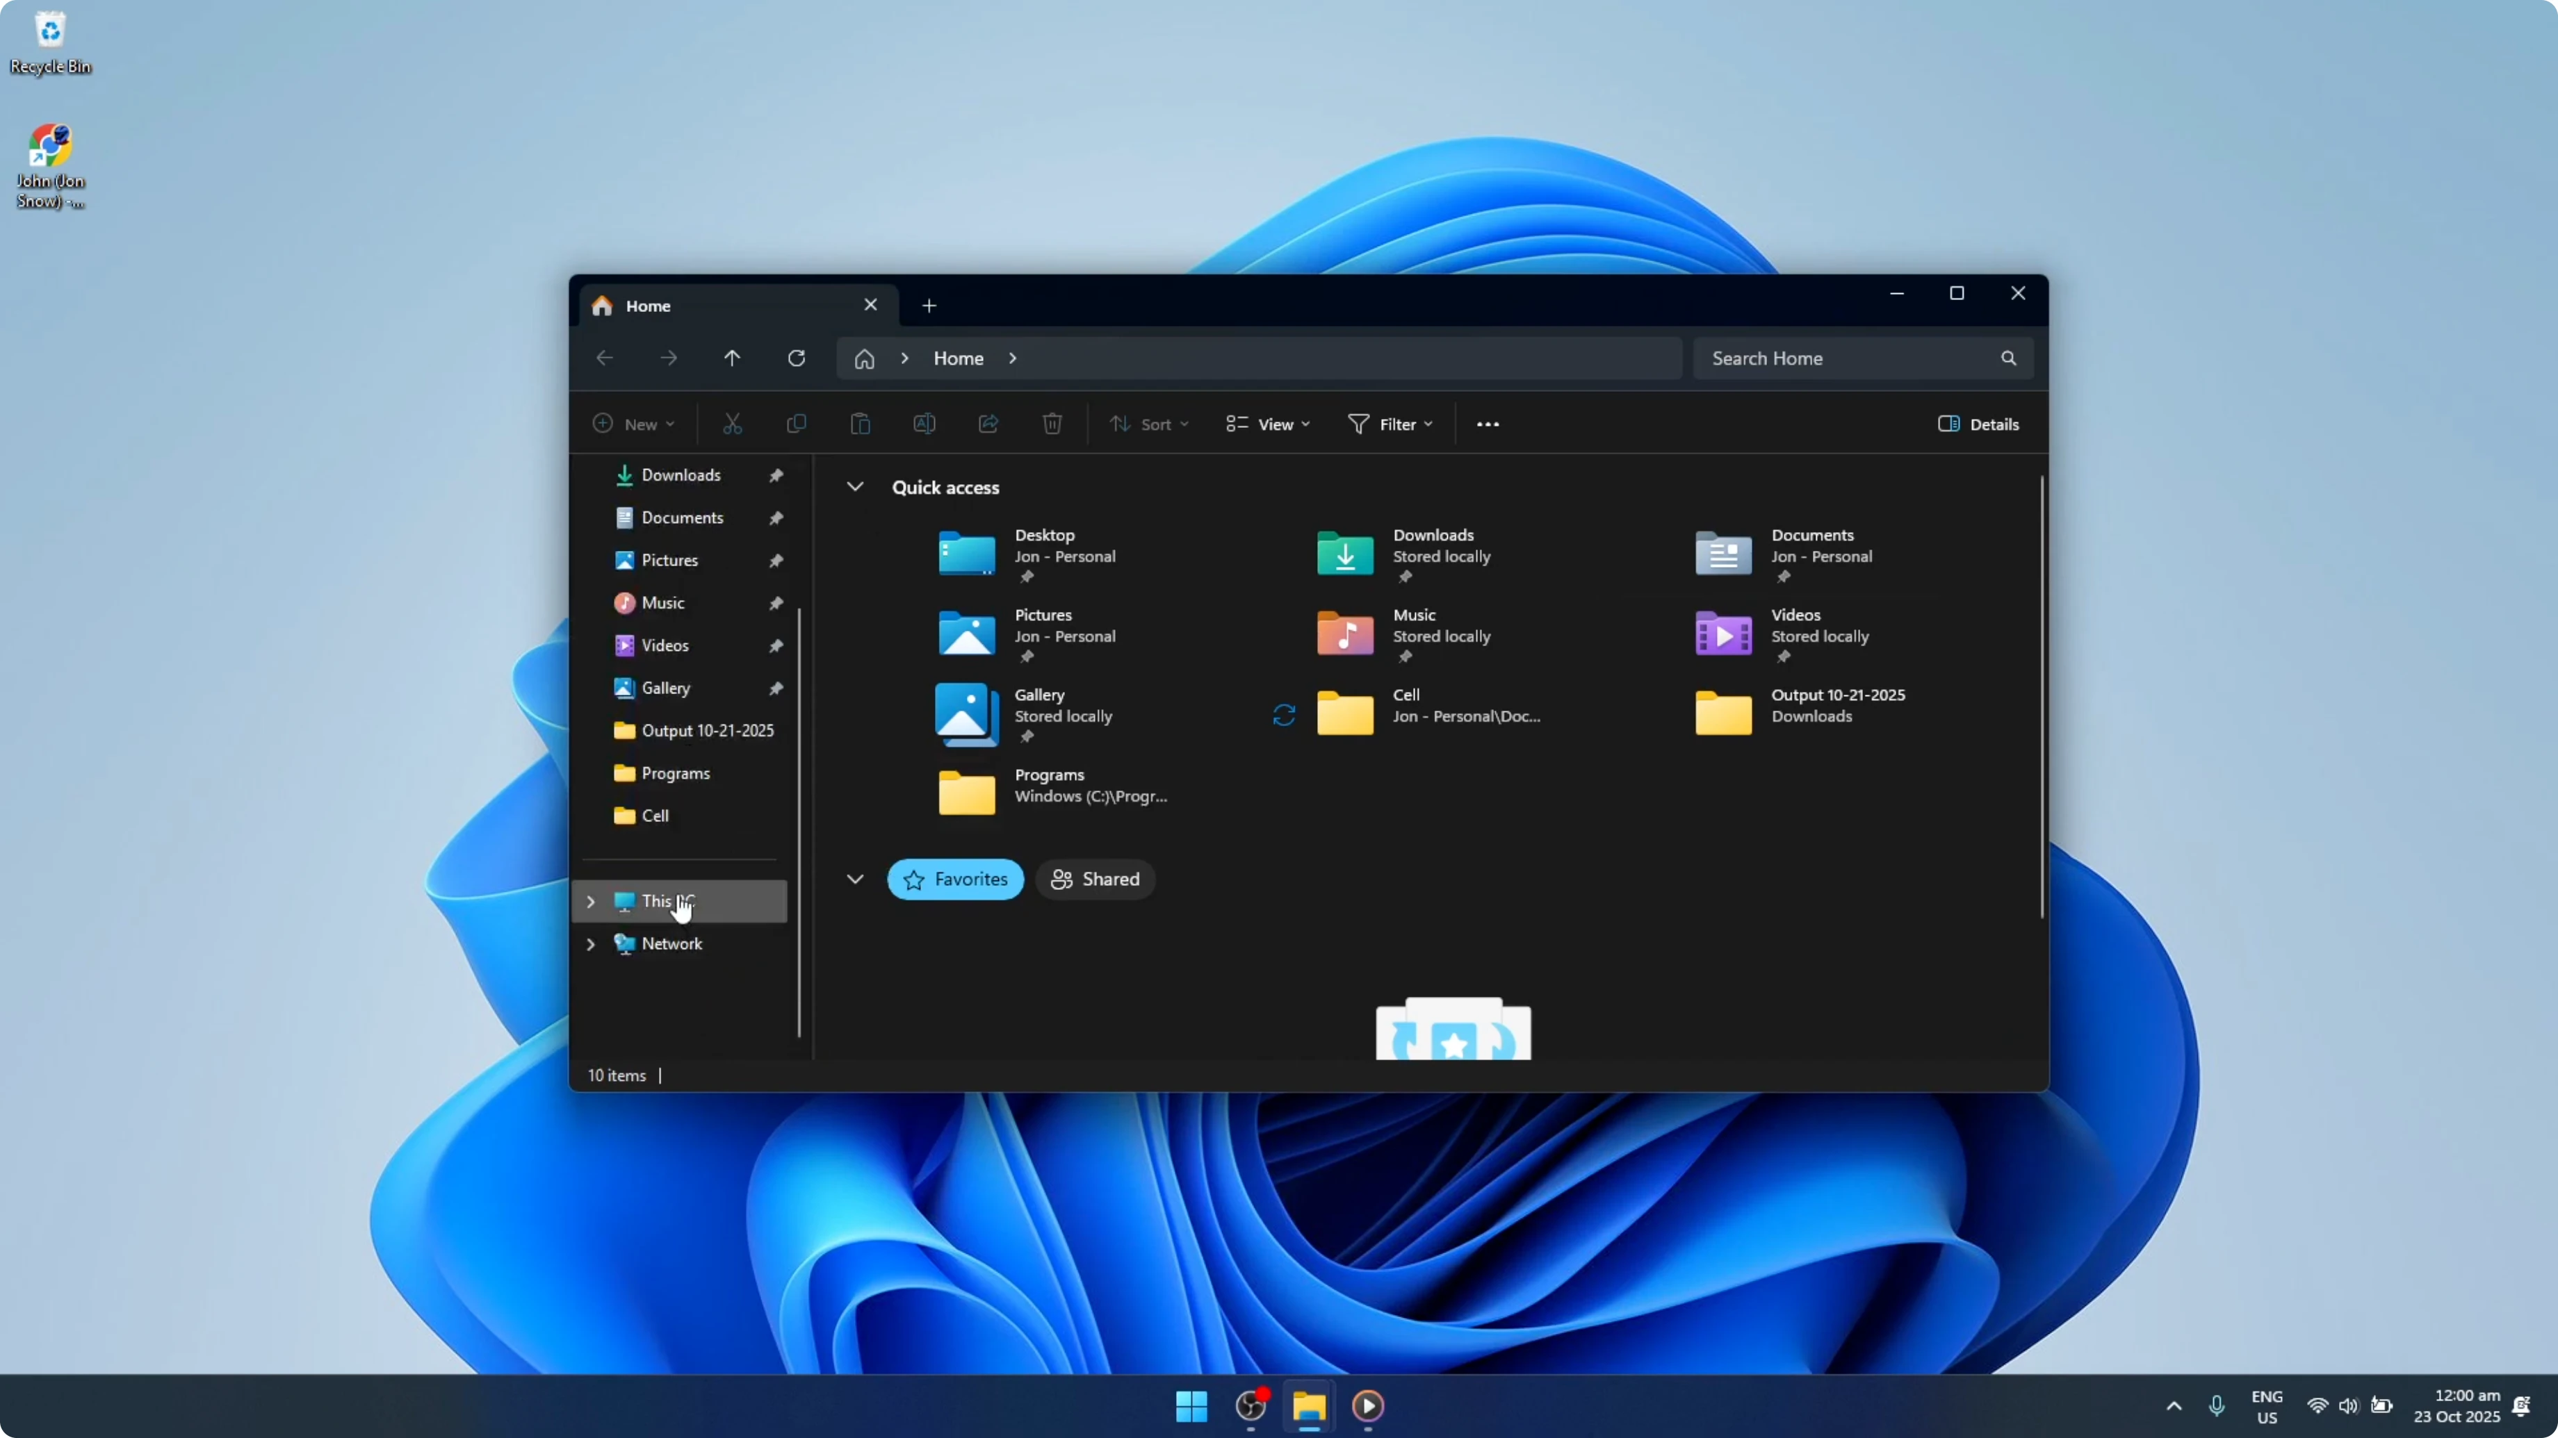Open the See more ellipsis menu

tap(1487, 424)
